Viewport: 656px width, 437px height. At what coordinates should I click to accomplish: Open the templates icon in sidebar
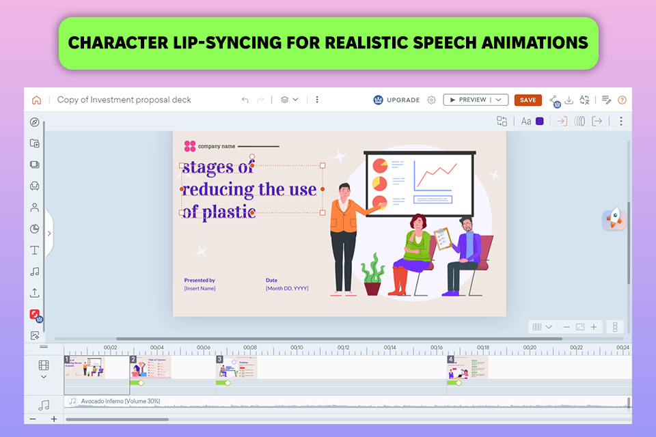pos(35,143)
